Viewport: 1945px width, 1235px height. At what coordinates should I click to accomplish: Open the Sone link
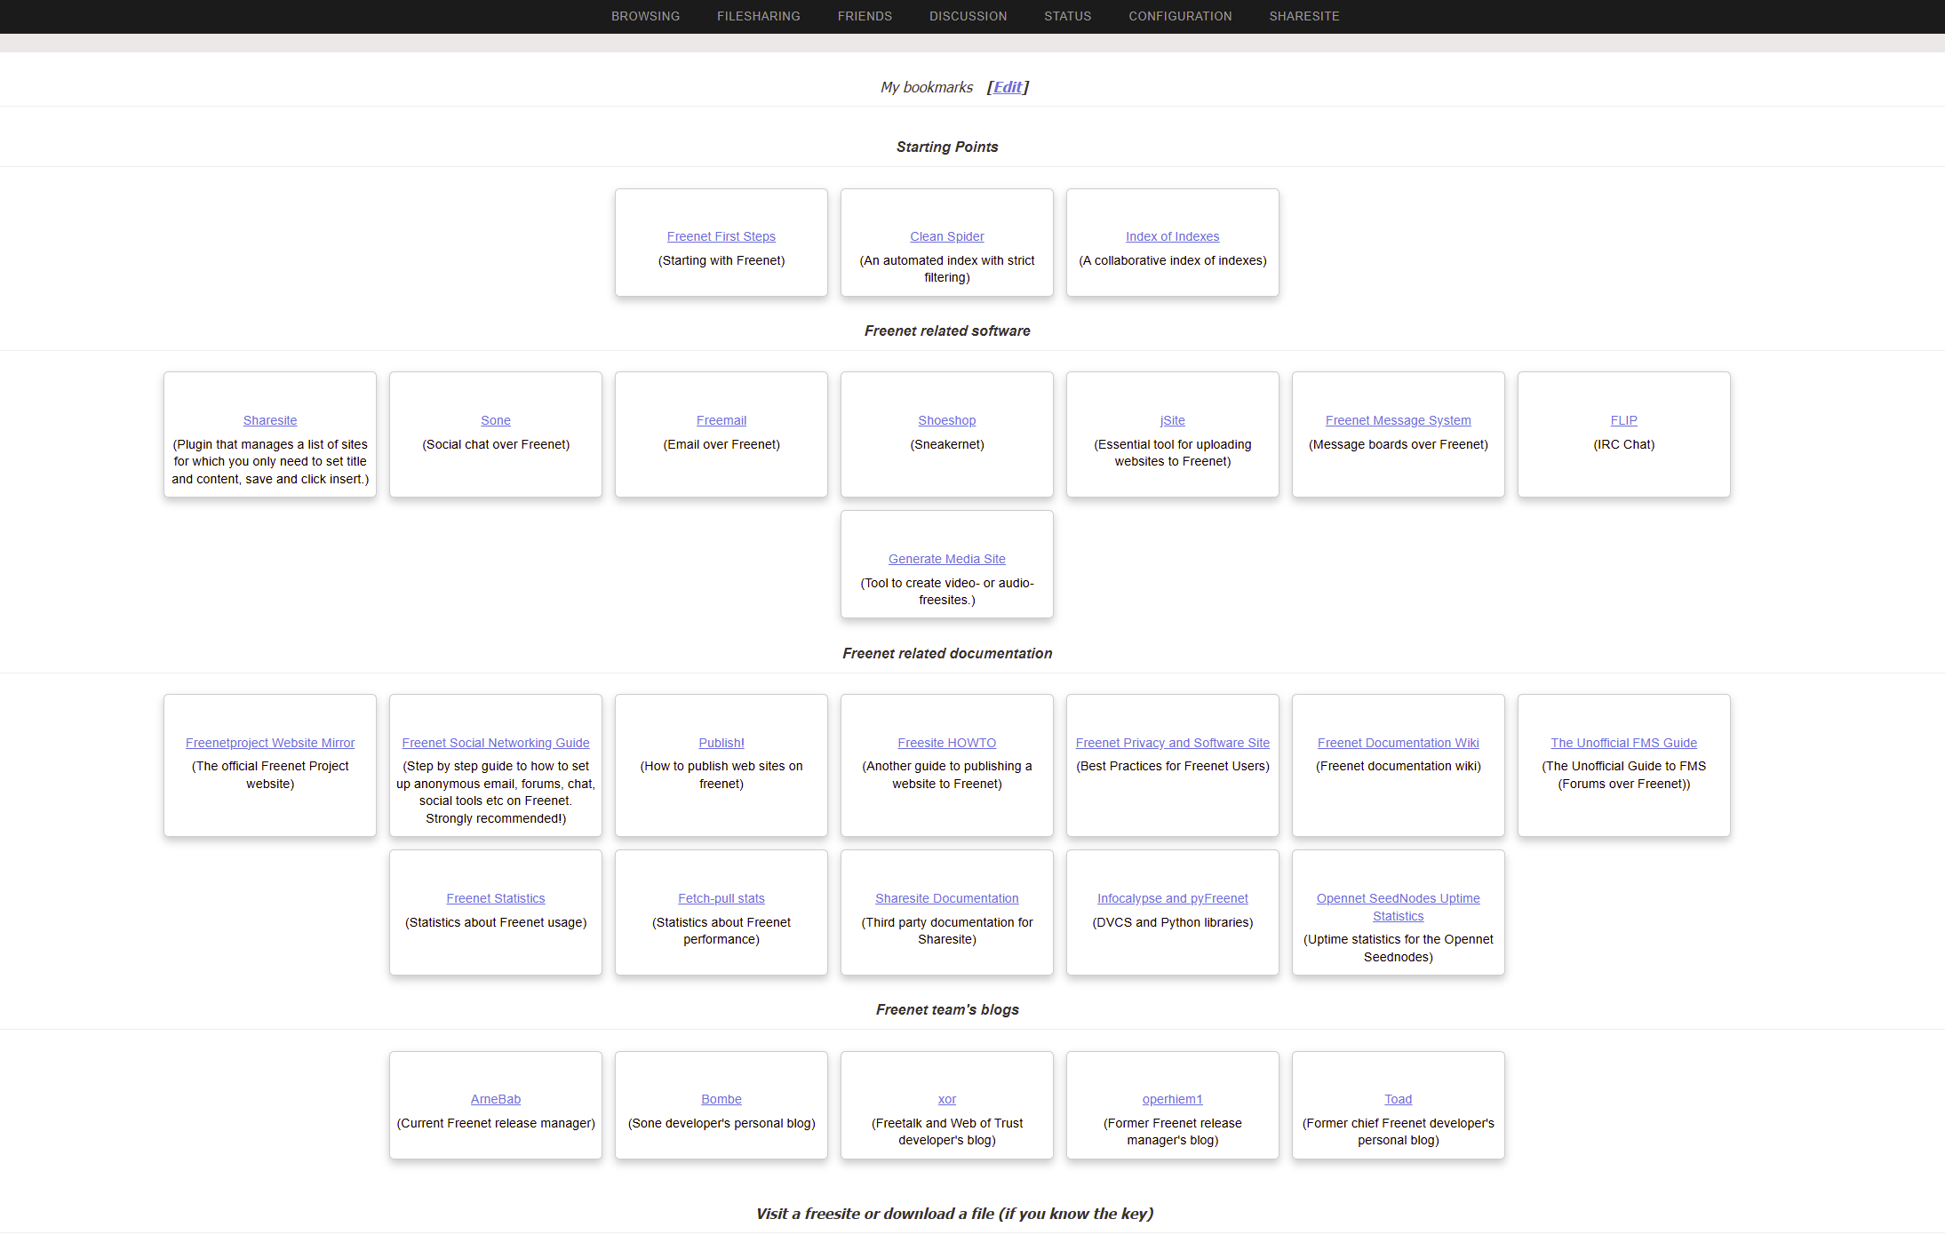pos(495,420)
